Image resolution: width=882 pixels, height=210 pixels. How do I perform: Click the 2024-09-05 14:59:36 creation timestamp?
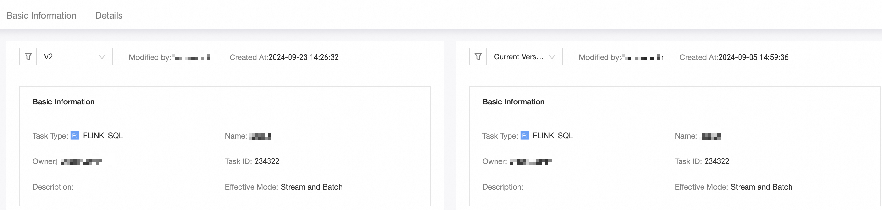[x=753, y=57]
